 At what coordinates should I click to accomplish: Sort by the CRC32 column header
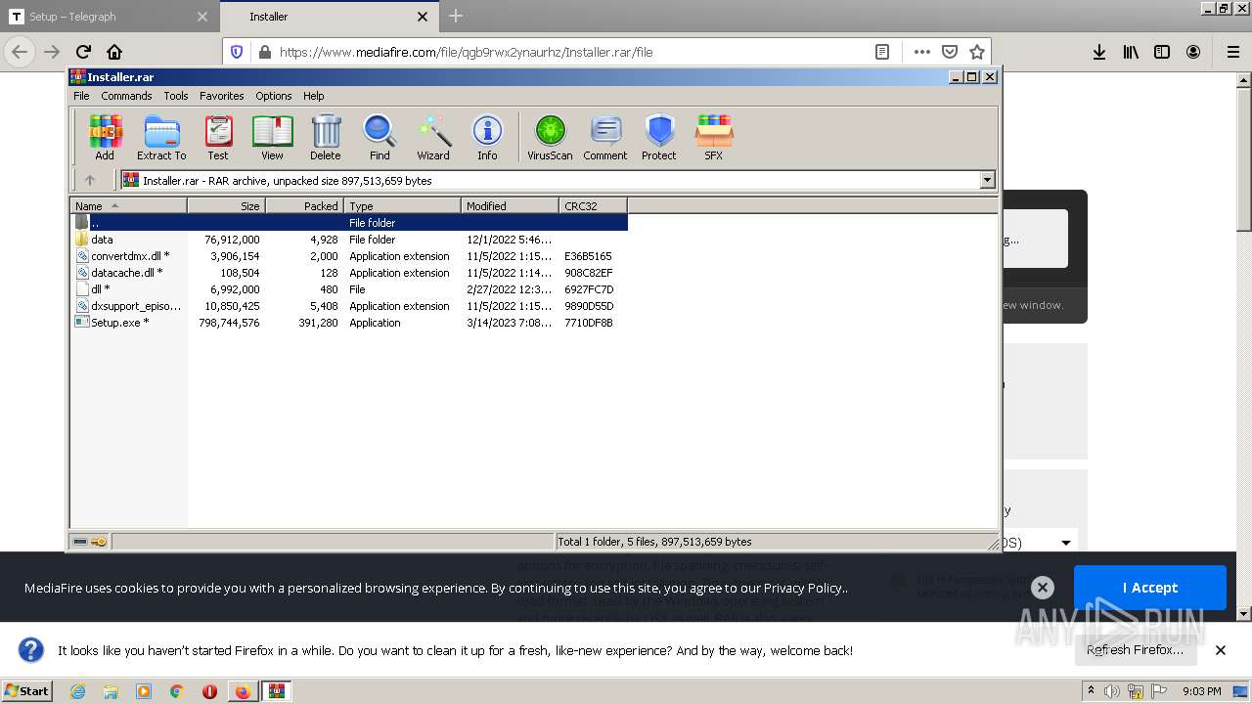pos(593,205)
